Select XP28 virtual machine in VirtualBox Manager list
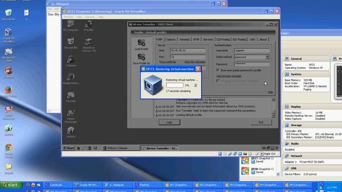 tap(259, 171)
